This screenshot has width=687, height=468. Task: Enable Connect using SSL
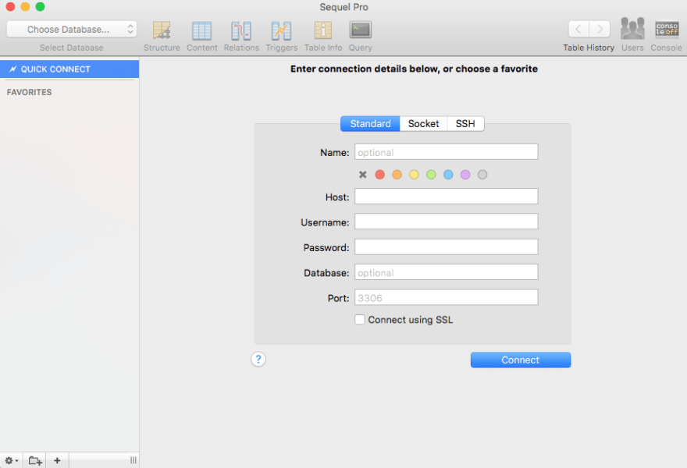[x=360, y=320]
